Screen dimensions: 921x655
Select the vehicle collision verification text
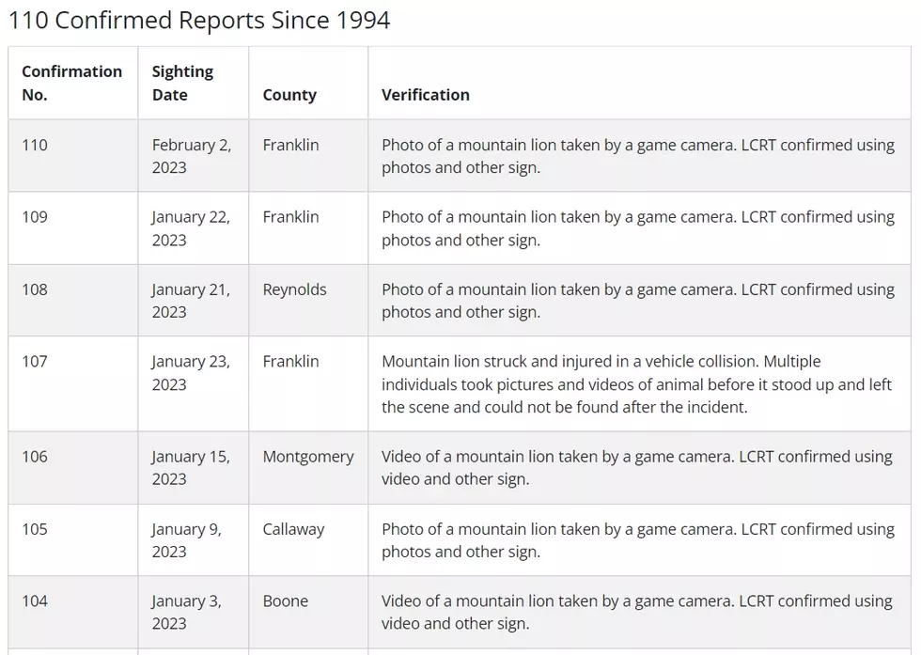[640, 384]
